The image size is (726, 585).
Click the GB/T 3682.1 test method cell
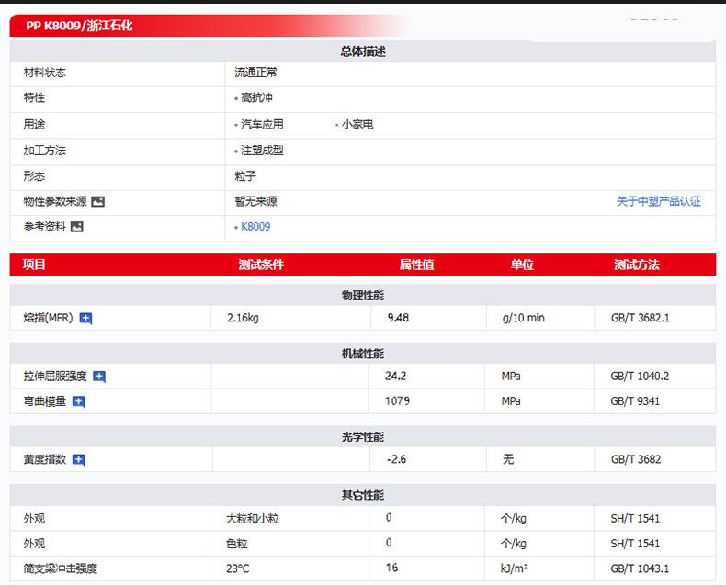tap(640, 319)
